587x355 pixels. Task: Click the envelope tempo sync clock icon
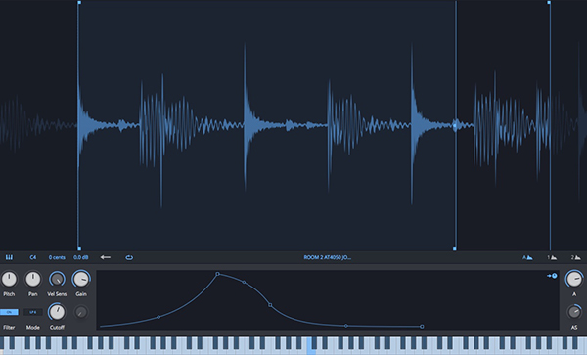[x=552, y=276]
